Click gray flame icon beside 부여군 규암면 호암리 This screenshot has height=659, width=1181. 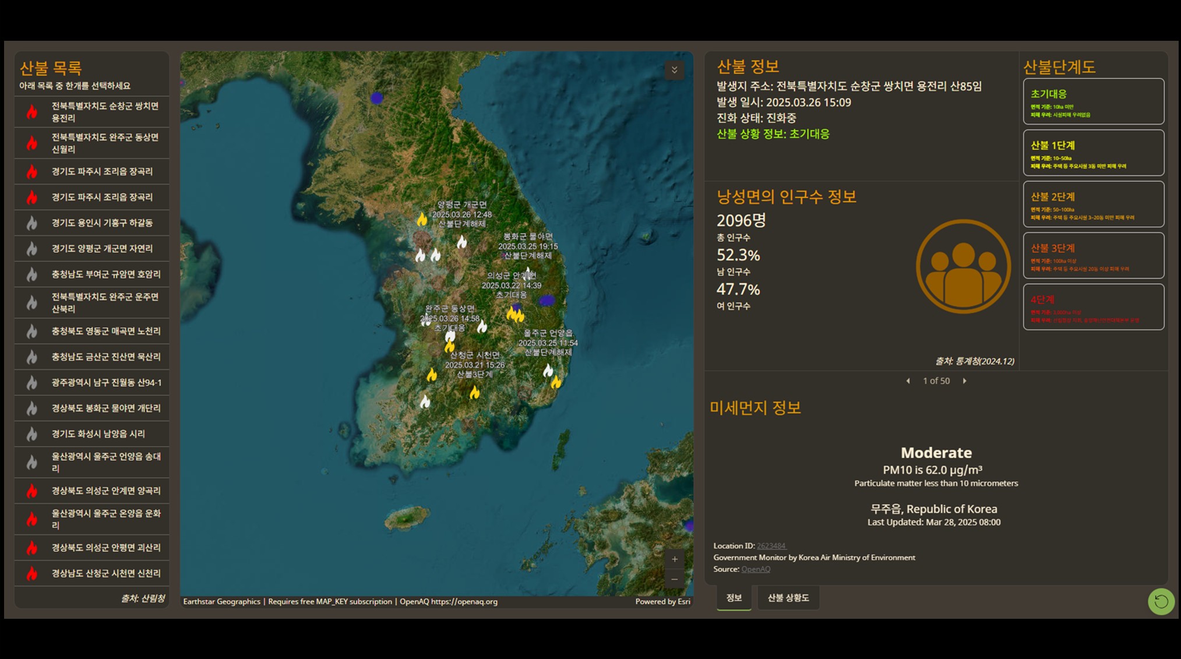pyautogui.click(x=32, y=274)
